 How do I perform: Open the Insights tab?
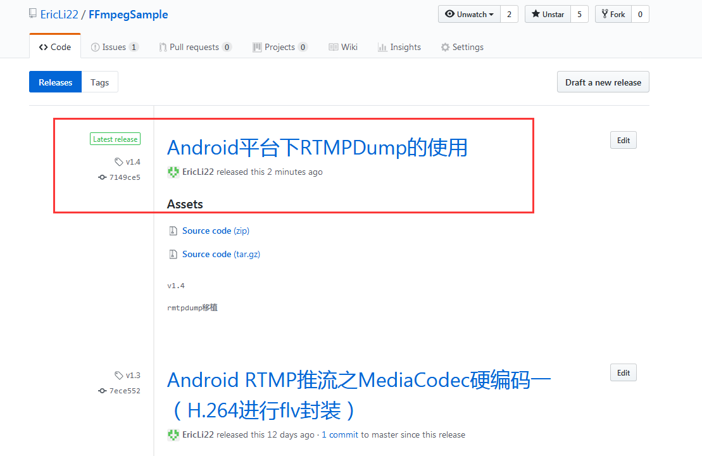(399, 47)
